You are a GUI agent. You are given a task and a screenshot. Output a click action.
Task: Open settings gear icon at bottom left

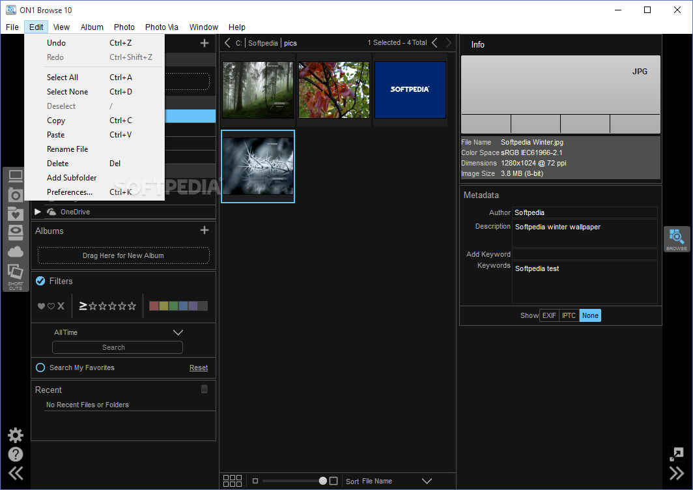16,435
